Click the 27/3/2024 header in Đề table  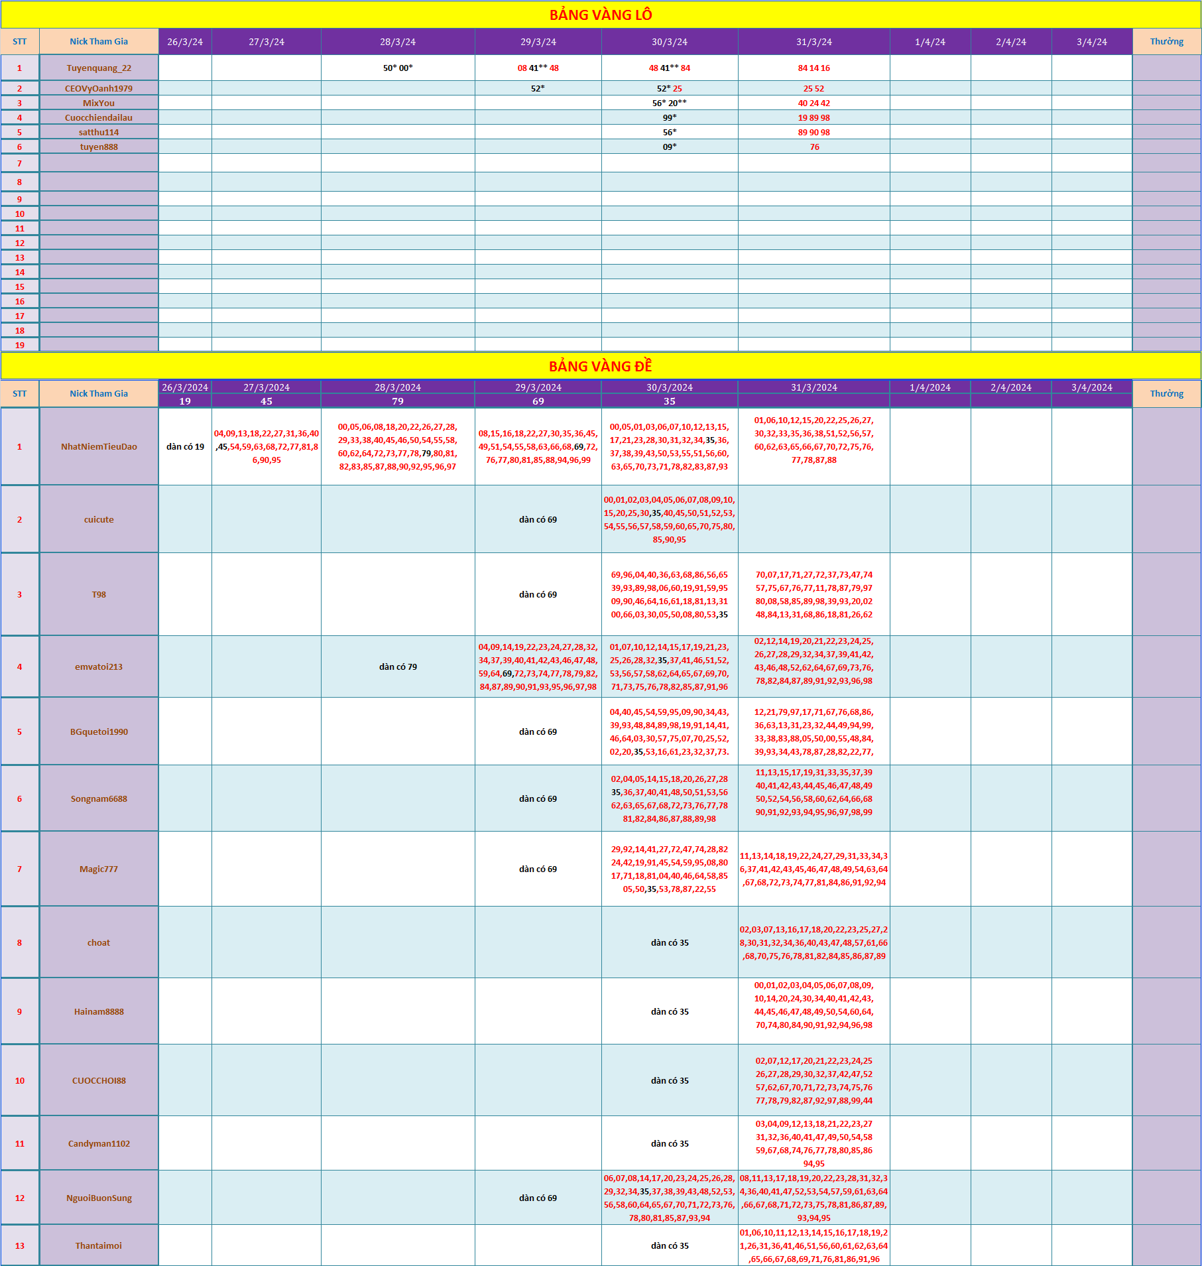(267, 387)
